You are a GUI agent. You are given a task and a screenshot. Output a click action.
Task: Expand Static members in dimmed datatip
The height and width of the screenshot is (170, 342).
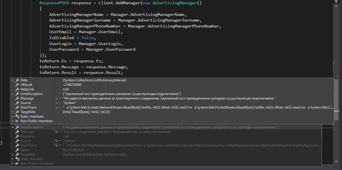click(x=13, y=159)
